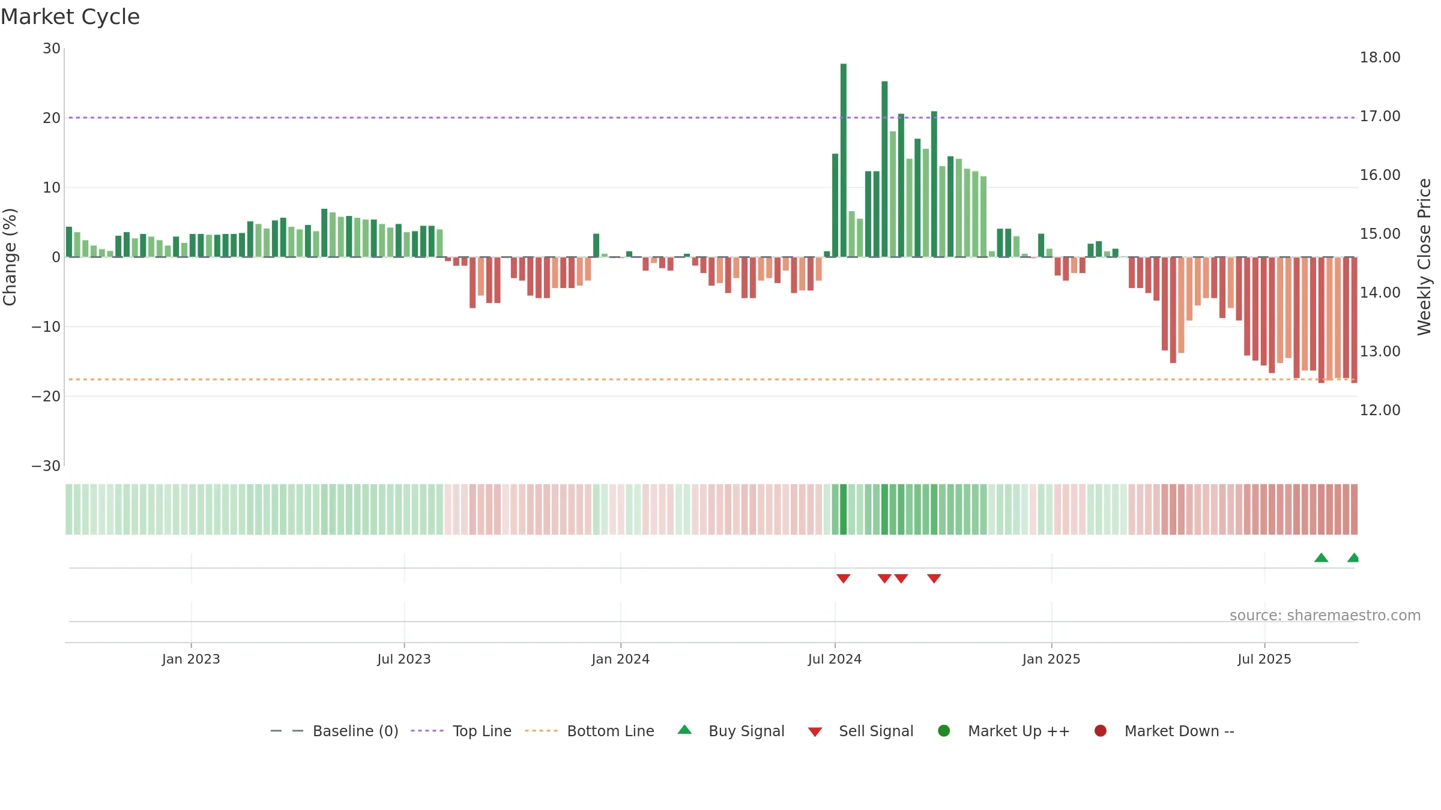1441x810 pixels.
Task: Toggle the Bottom Line legend entry
Action: point(590,731)
